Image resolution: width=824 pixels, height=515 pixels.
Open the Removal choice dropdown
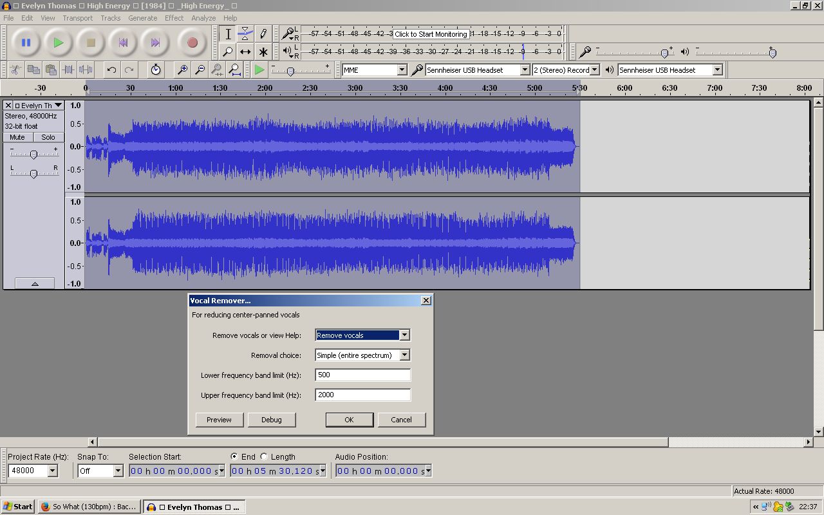point(404,355)
